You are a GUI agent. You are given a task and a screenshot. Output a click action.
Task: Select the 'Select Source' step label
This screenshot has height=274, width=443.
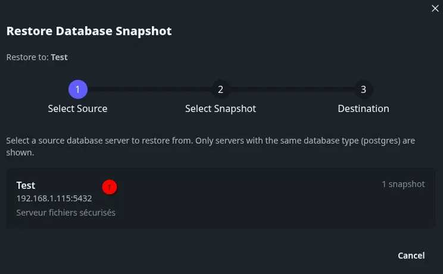click(x=78, y=109)
